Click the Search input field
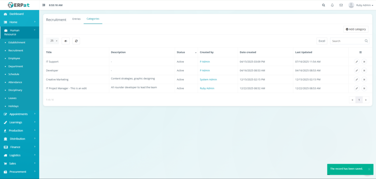The image size is (376, 179). click(347, 41)
